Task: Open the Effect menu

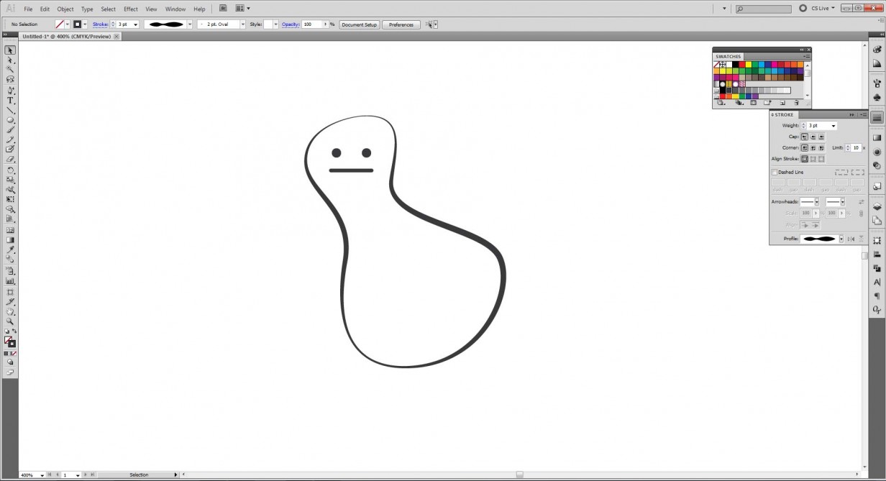Action: (130, 9)
